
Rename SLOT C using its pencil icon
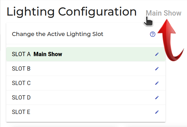[x=157, y=83]
